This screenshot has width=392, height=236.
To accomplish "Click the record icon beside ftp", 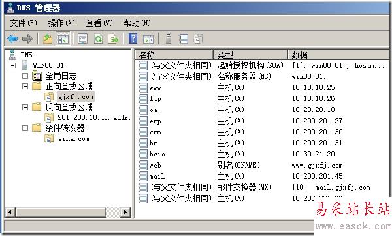I will pos(143,99).
